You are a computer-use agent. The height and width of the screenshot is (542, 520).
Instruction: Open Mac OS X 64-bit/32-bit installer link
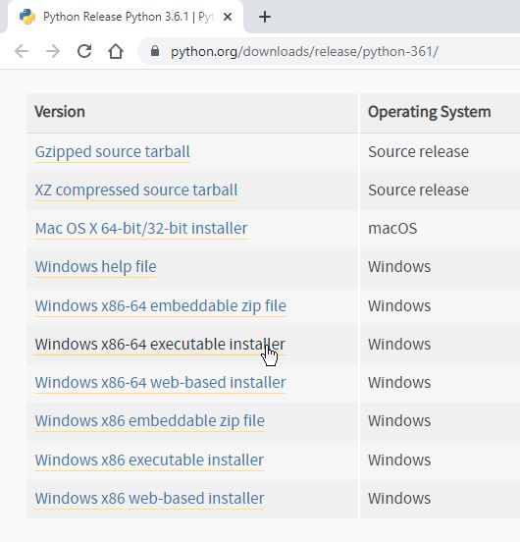point(141,229)
